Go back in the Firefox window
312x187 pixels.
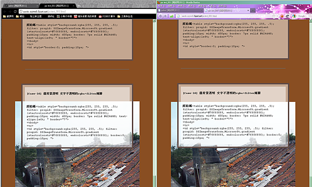(161, 16)
